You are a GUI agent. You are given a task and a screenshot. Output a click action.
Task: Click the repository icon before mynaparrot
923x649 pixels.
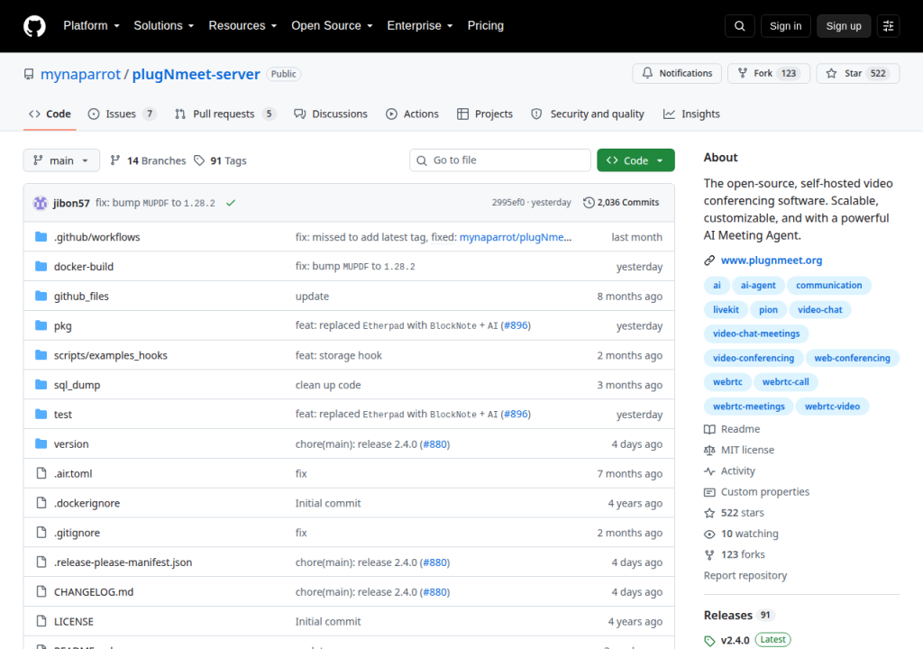(29, 74)
